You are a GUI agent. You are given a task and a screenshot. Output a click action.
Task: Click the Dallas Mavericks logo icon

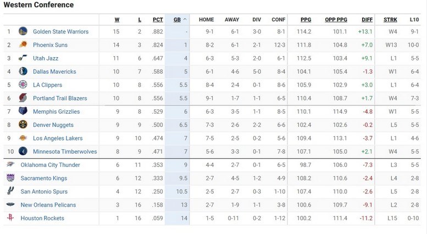(x=23, y=71)
